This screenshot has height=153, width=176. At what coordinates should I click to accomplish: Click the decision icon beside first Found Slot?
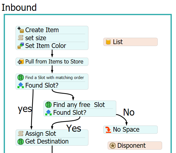21,85
